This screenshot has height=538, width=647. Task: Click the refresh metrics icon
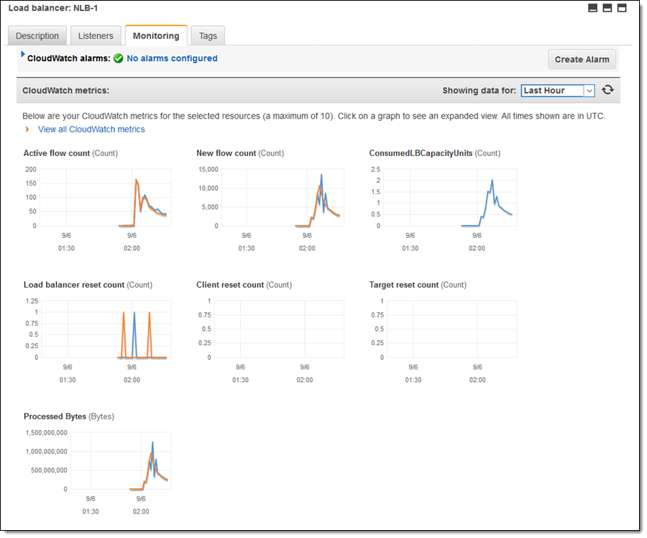pyautogui.click(x=608, y=90)
